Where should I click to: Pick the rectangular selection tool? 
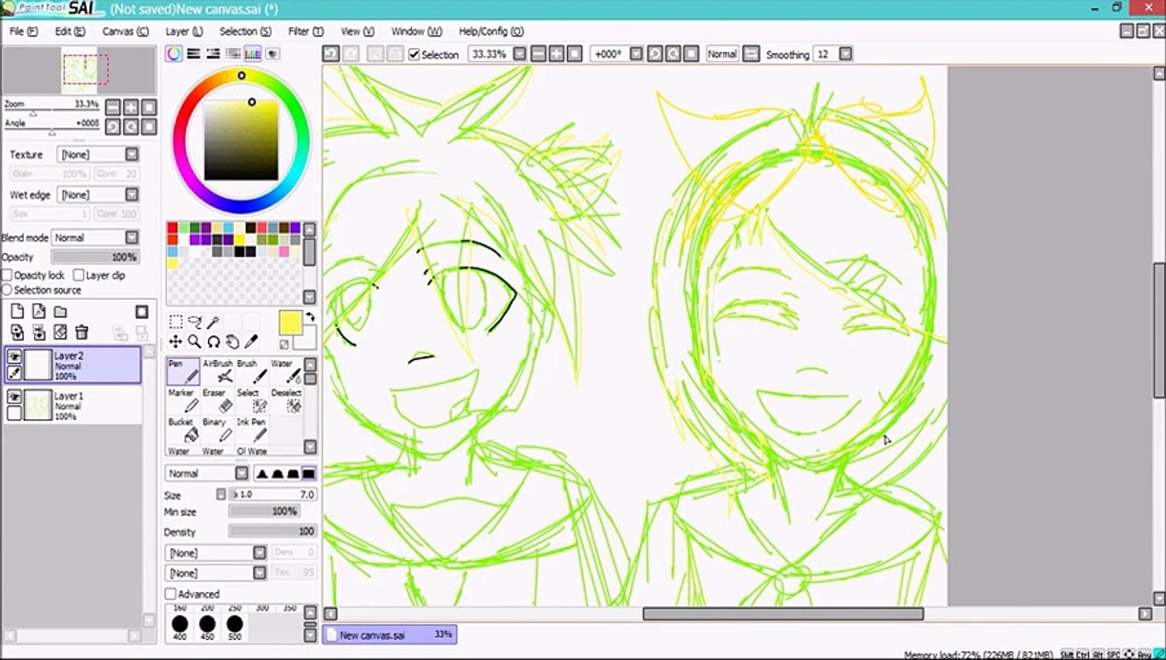pos(175,322)
